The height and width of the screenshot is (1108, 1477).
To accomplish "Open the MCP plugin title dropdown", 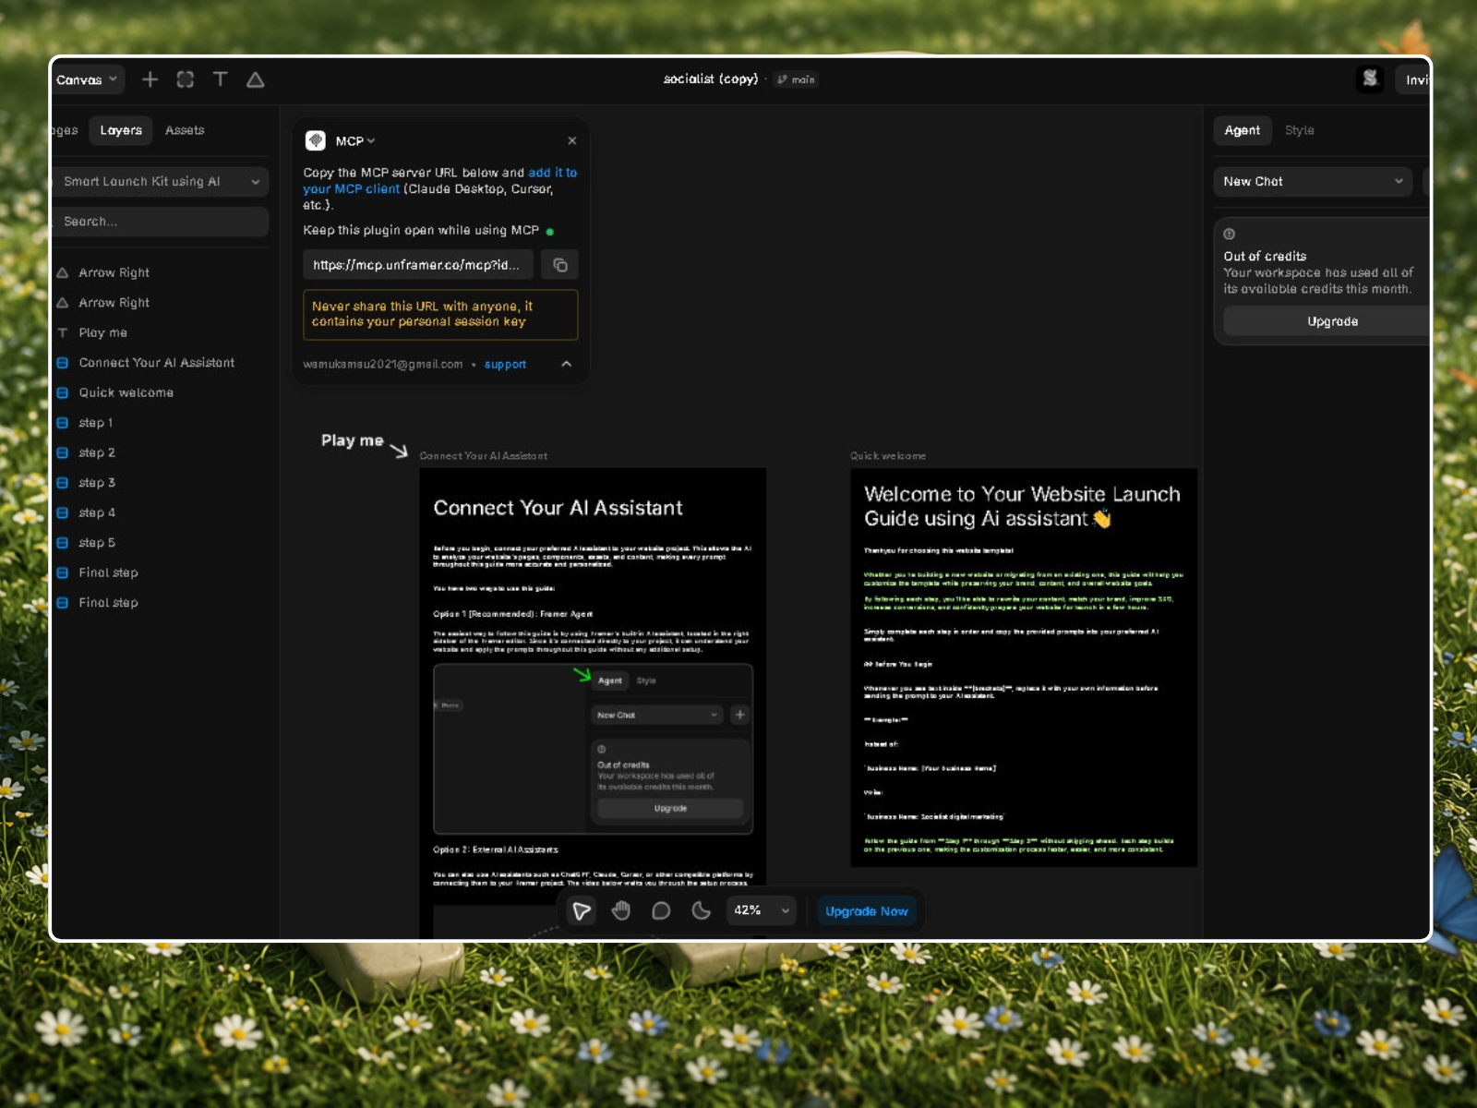I will coord(355,141).
